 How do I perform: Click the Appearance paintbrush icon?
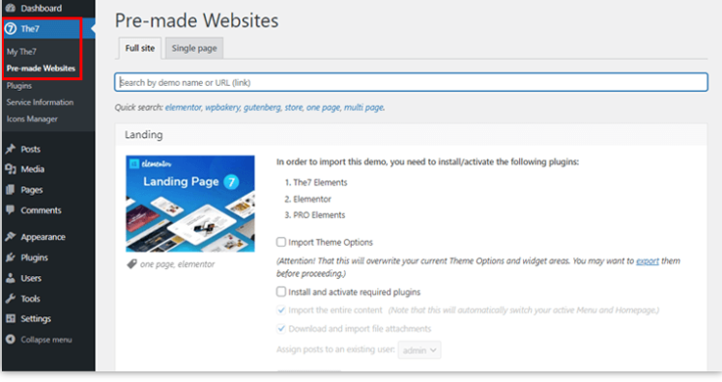click(x=11, y=236)
